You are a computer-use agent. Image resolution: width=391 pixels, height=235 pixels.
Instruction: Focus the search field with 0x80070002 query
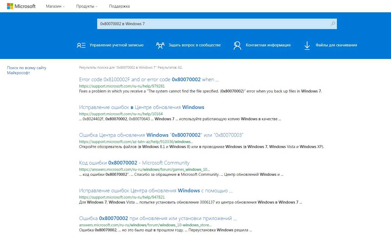[217, 24]
